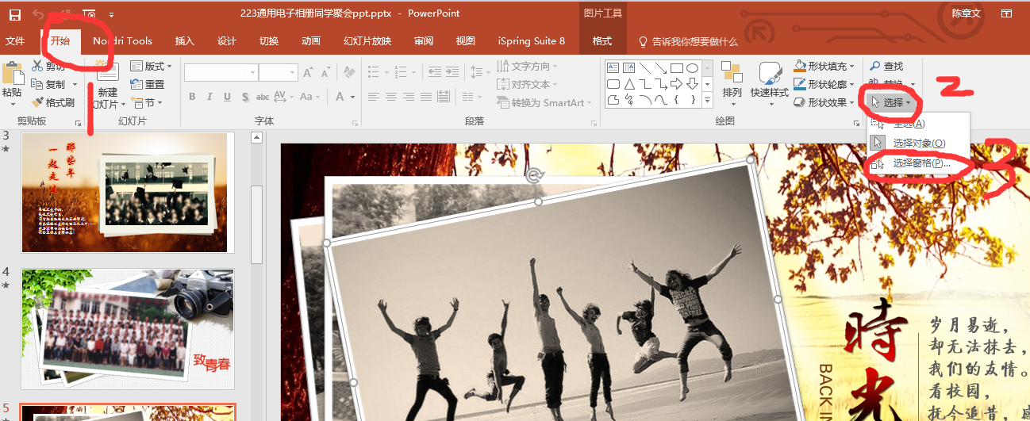Toggle Strikethrough (abc) formatting

coord(262,97)
